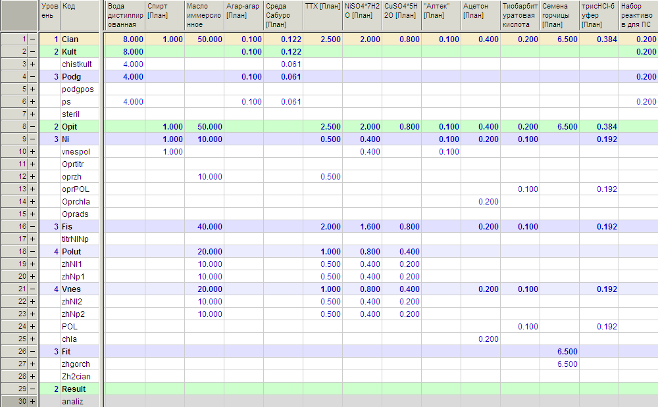
Task: Collapse the Ni row 9 minus button
Action: (33, 139)
